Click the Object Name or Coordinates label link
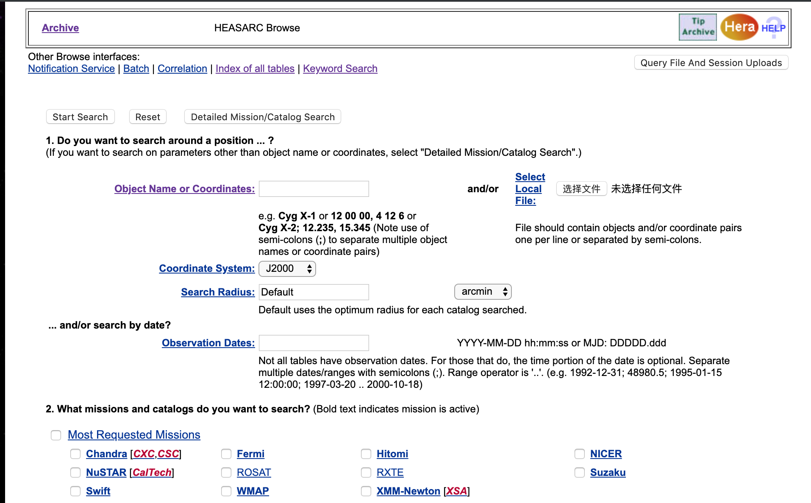 click(185, 189)
